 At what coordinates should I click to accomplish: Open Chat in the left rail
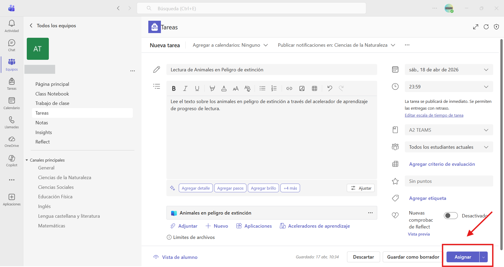tap(12, 46)
